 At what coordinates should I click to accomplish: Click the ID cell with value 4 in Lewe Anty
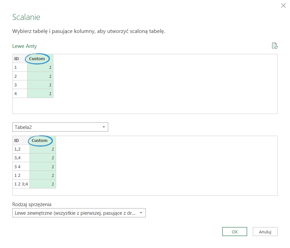click(x=20, y=93)
